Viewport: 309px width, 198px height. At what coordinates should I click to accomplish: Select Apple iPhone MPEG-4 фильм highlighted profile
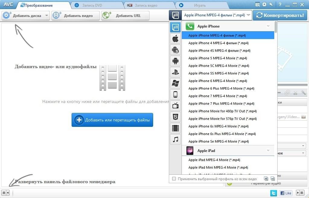pos(228,35)
